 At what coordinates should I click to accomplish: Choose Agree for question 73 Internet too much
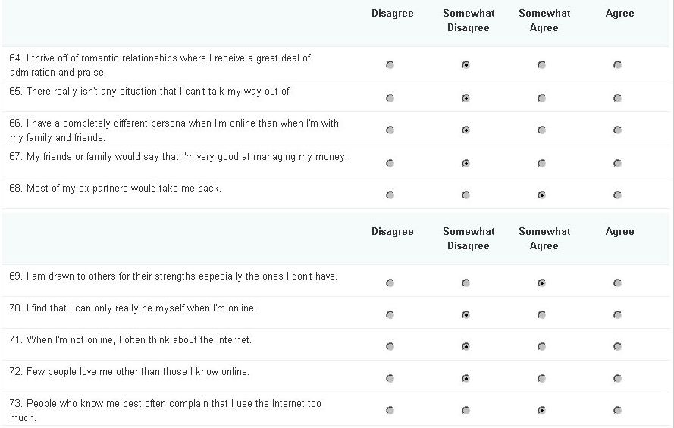(x=617, y=411)
